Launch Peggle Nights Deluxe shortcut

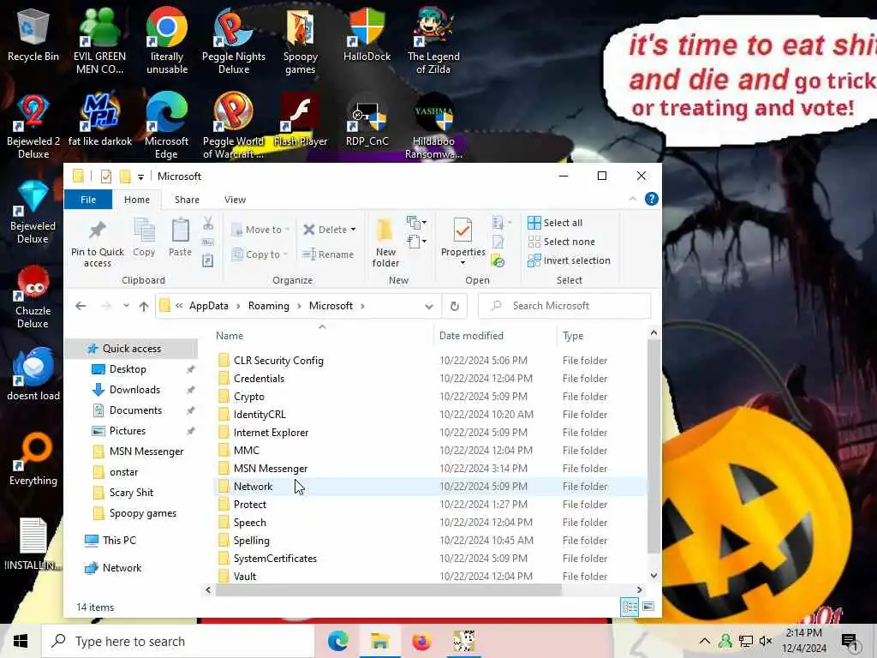point(234,41)
